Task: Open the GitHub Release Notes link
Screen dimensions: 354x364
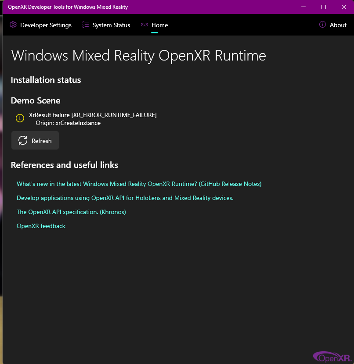Action: [x=139, y=184]
